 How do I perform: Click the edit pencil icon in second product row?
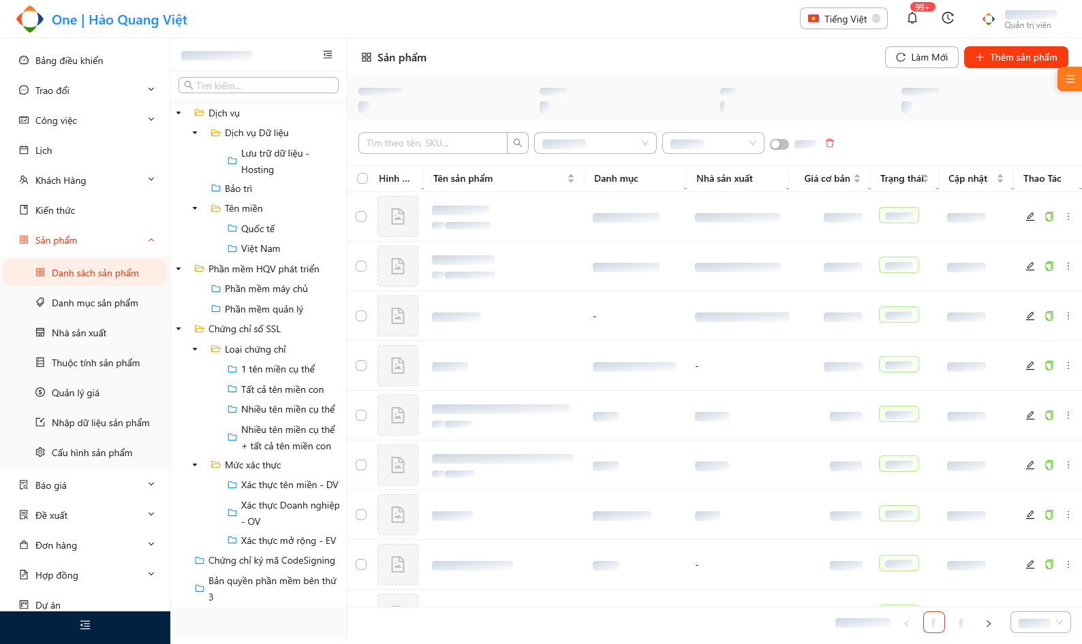coord(1030,266)
